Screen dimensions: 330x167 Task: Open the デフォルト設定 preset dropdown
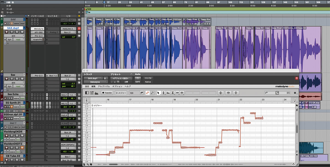(x=121, y=78)
